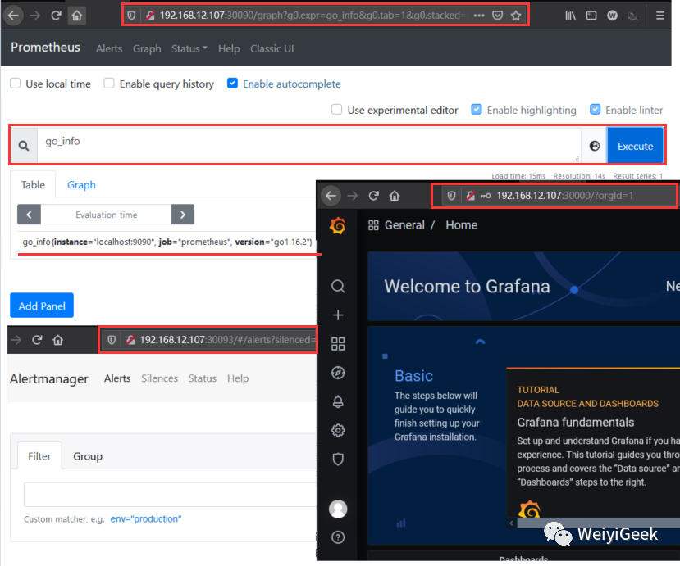
Task: Click the search magnifier in Prometheus query bar
Action: click(x=24, y=146)
